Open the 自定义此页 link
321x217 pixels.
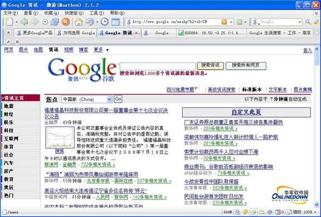pos(246,112)
